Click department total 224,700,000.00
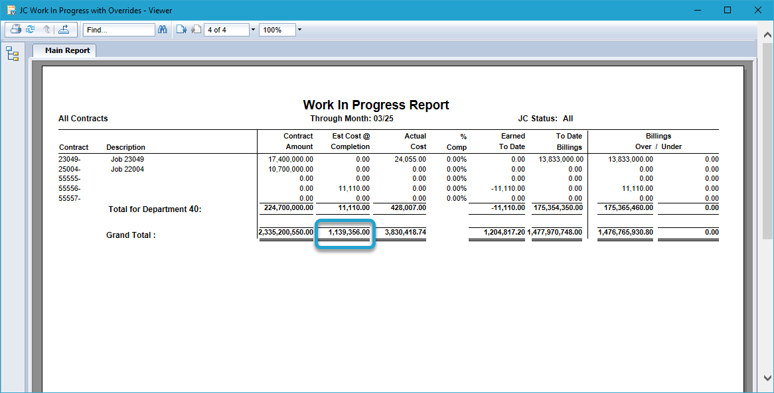774x393 pixels. pos(288,207)
